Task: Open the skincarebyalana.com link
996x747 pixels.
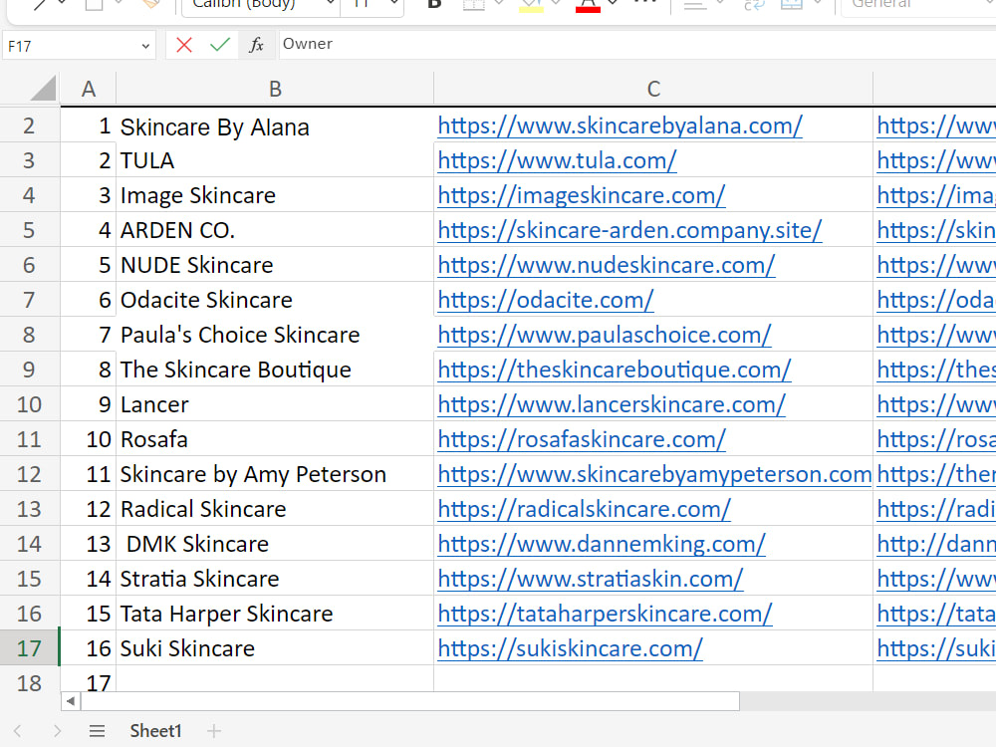Action: (620, 125)
